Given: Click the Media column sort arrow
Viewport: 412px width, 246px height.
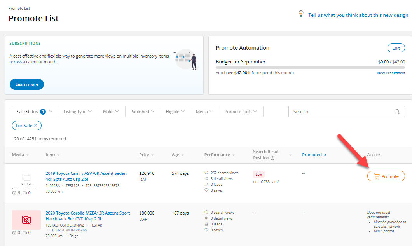Looking at the screenshot, I should (28, 155).
